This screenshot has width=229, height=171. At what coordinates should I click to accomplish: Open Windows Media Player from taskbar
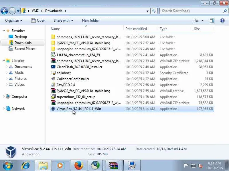pyautogui.click(x=60, y=166)
